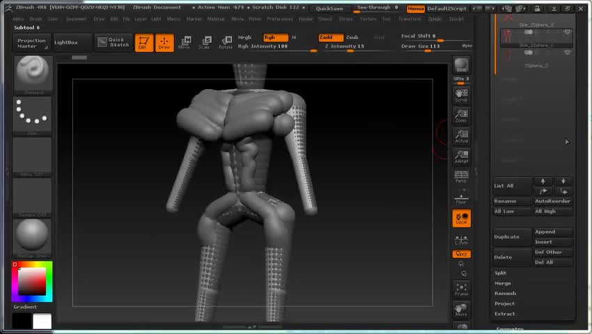The width and height of the screenshot is (592, 334).
Task: Activate the Edit mode button
Action: 143,42
